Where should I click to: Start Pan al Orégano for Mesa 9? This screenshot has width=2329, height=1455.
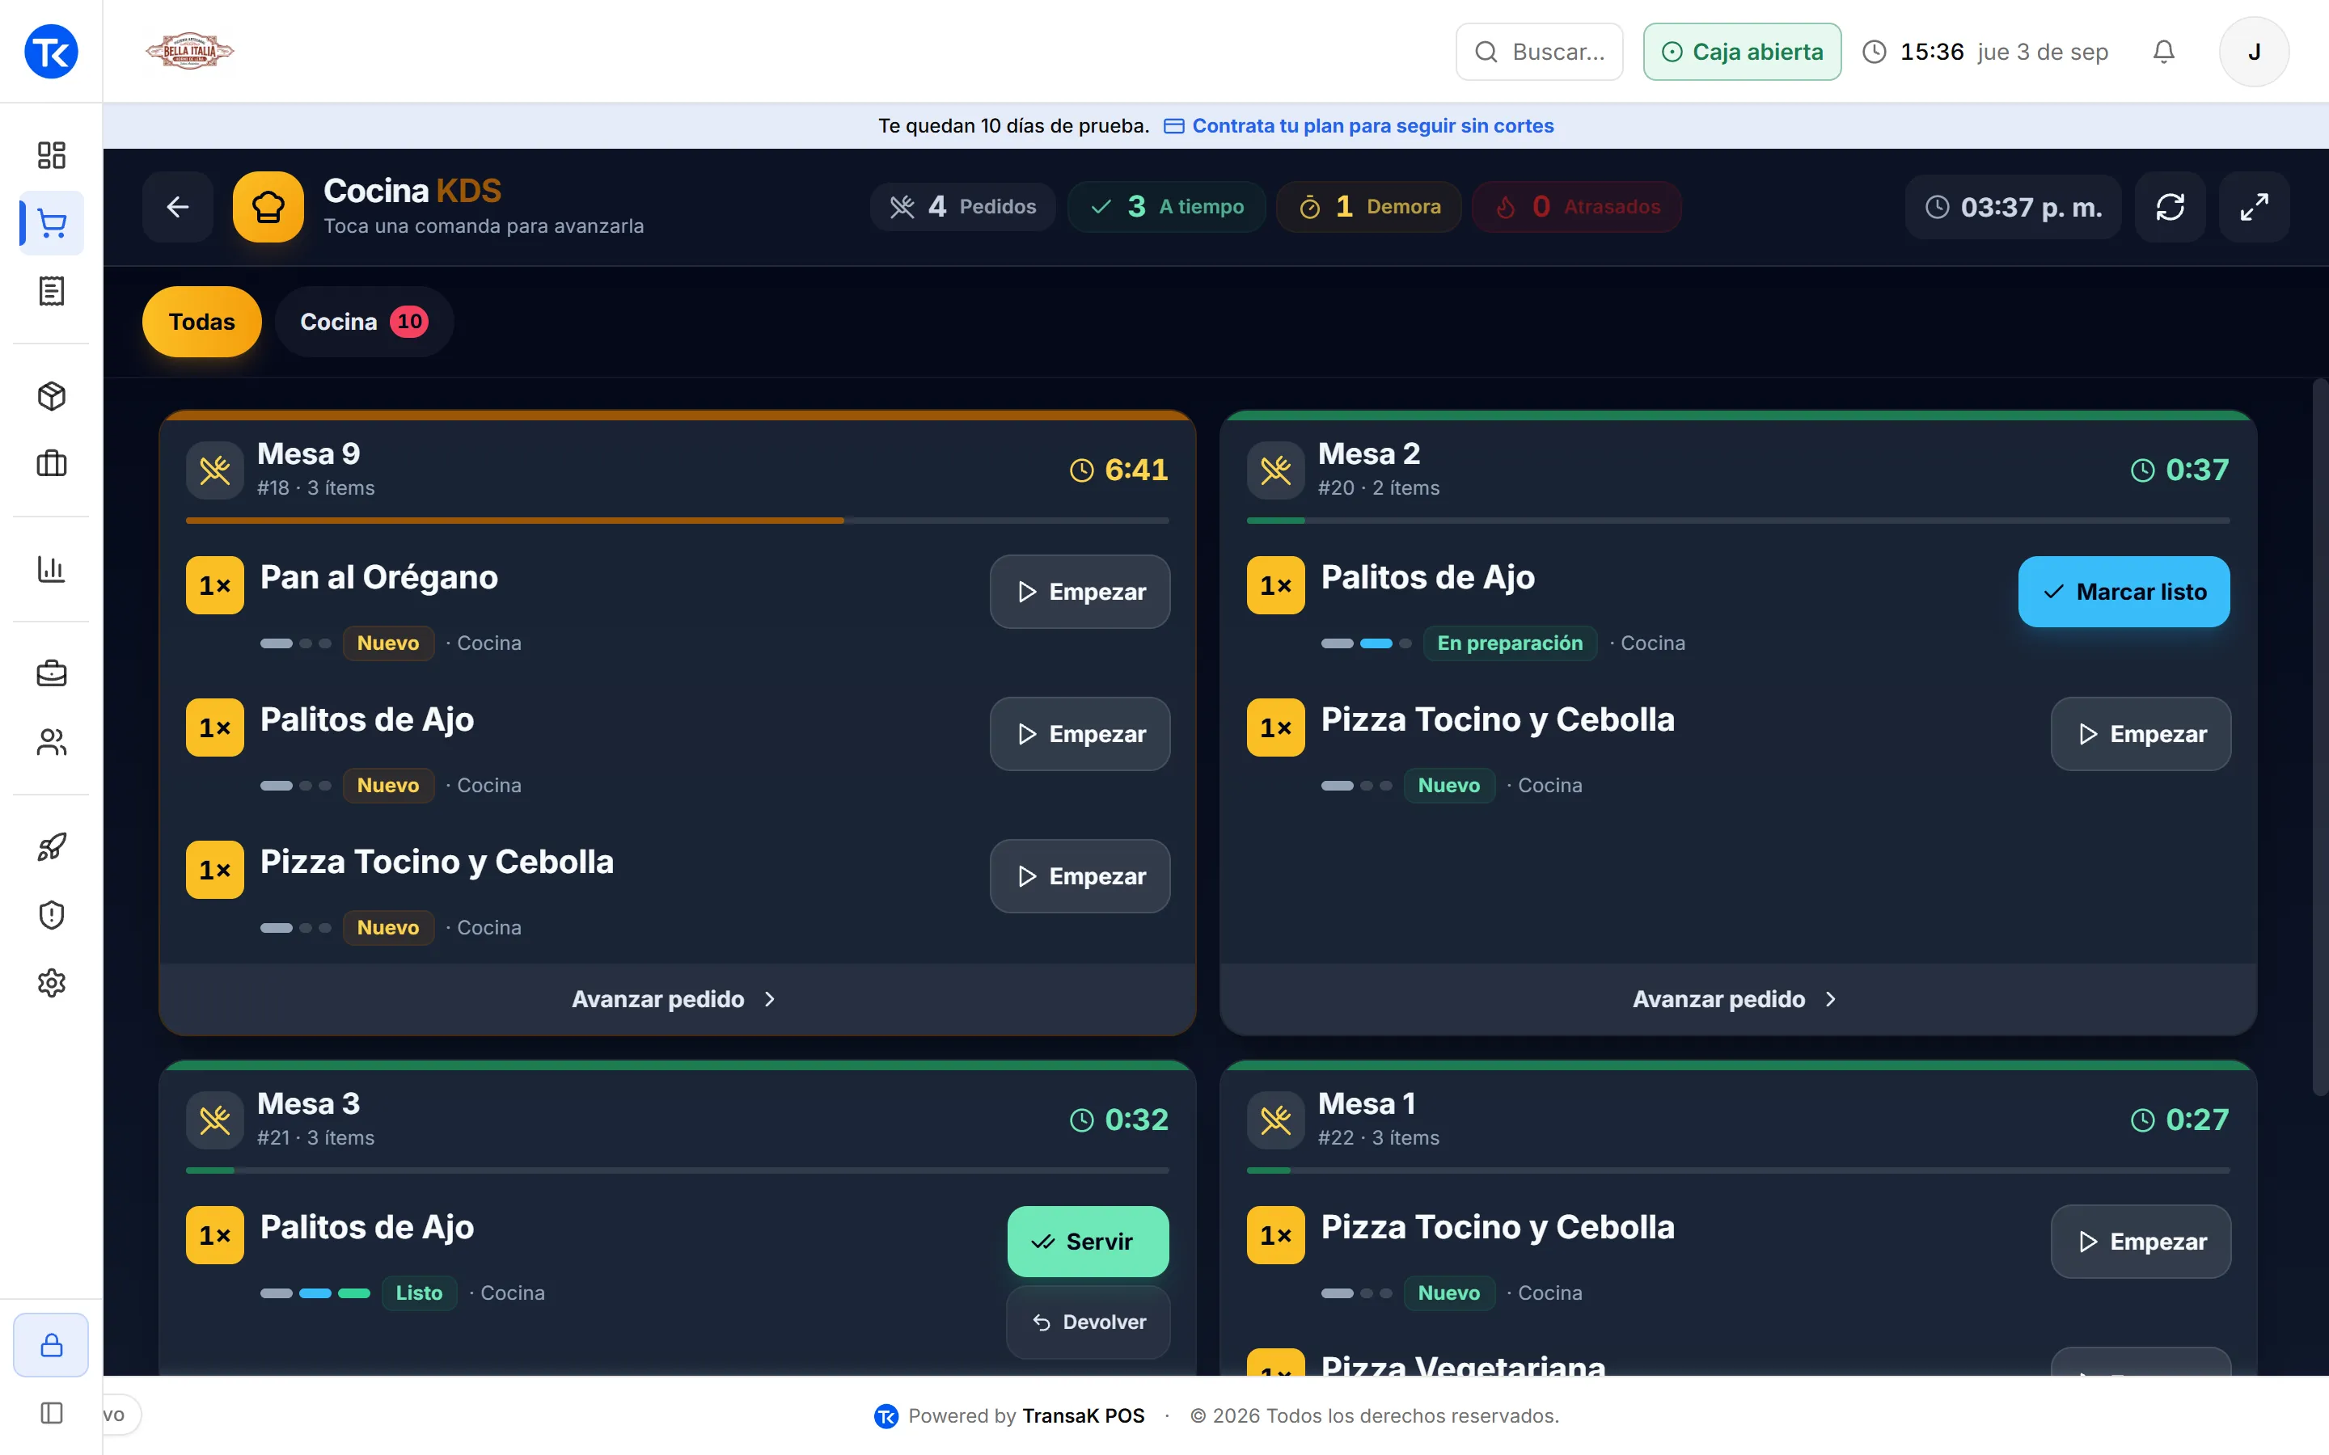coord(1080,592)
